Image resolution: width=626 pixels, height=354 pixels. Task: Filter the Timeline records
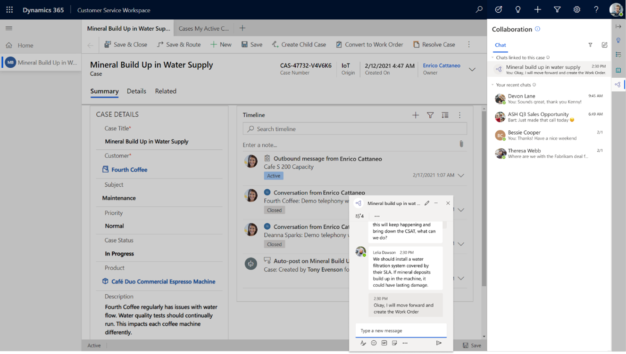point(430,114)
